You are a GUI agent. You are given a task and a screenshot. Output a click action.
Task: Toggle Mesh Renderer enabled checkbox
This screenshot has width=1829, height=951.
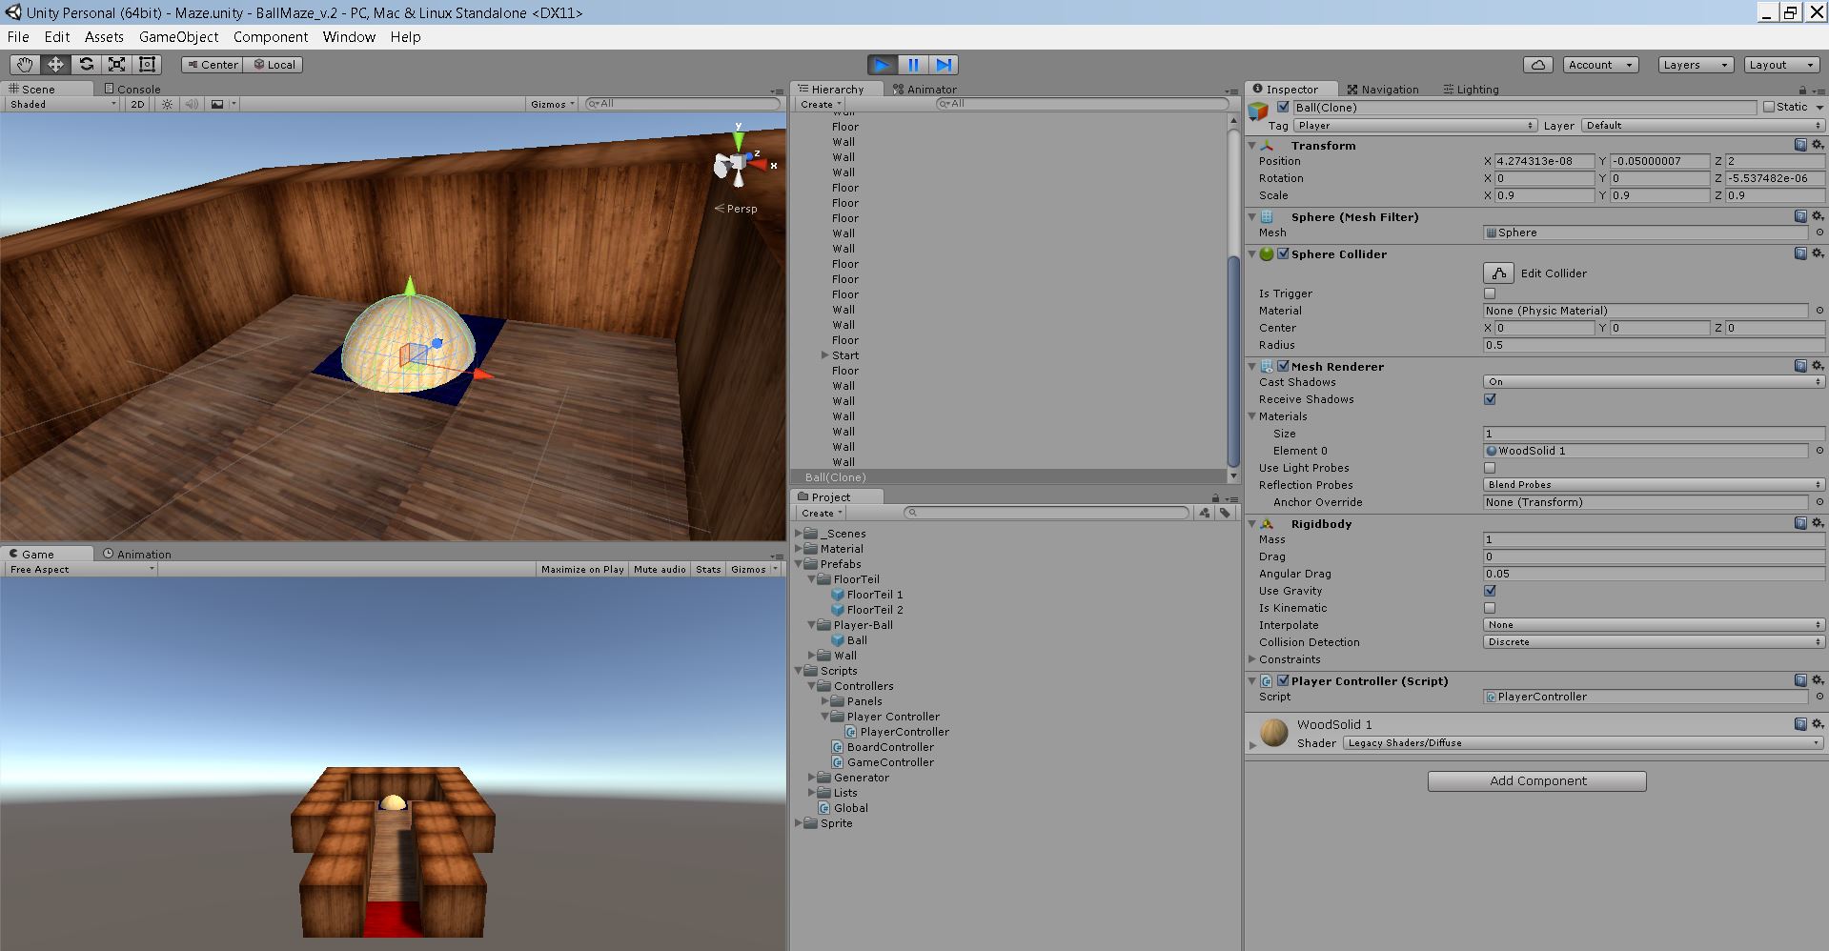[1283, 366]
